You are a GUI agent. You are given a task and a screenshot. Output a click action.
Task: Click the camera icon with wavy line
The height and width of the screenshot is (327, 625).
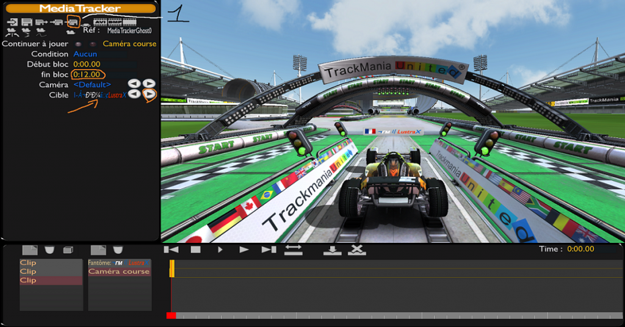[41, 33]
